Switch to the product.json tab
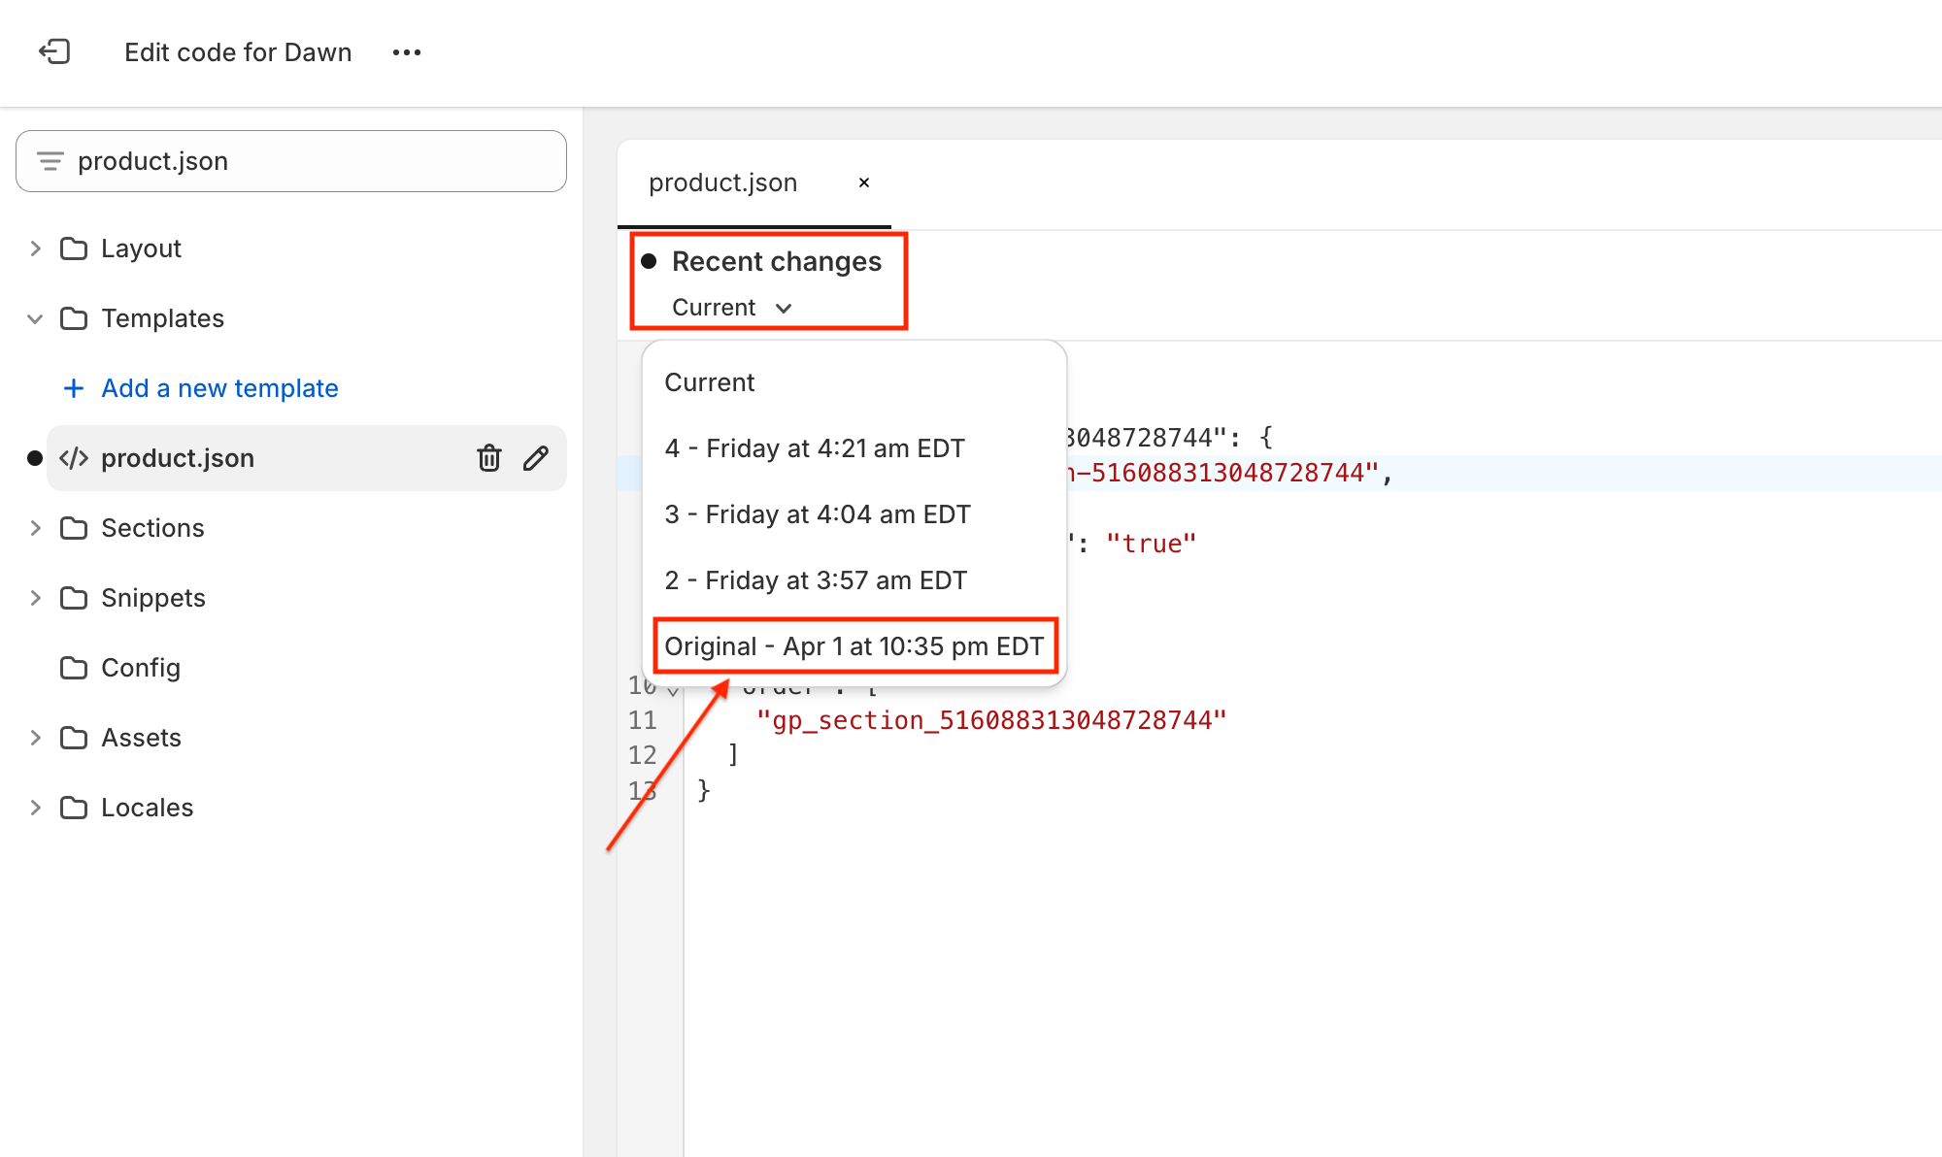1942x1157 pixels. (x=722, y=182)
